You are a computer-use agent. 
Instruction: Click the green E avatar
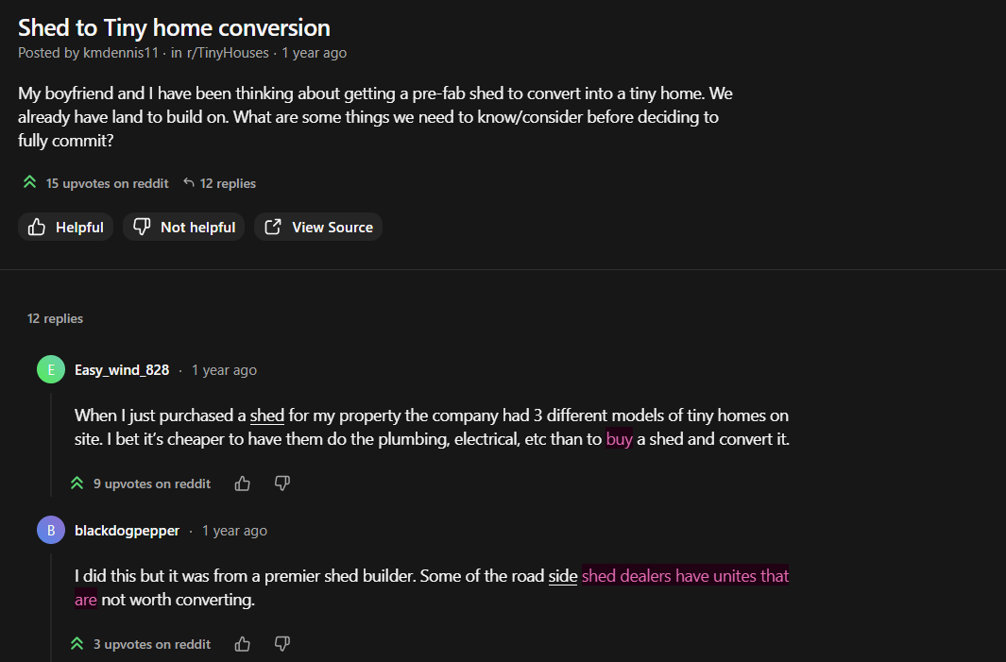coord(51,369)
